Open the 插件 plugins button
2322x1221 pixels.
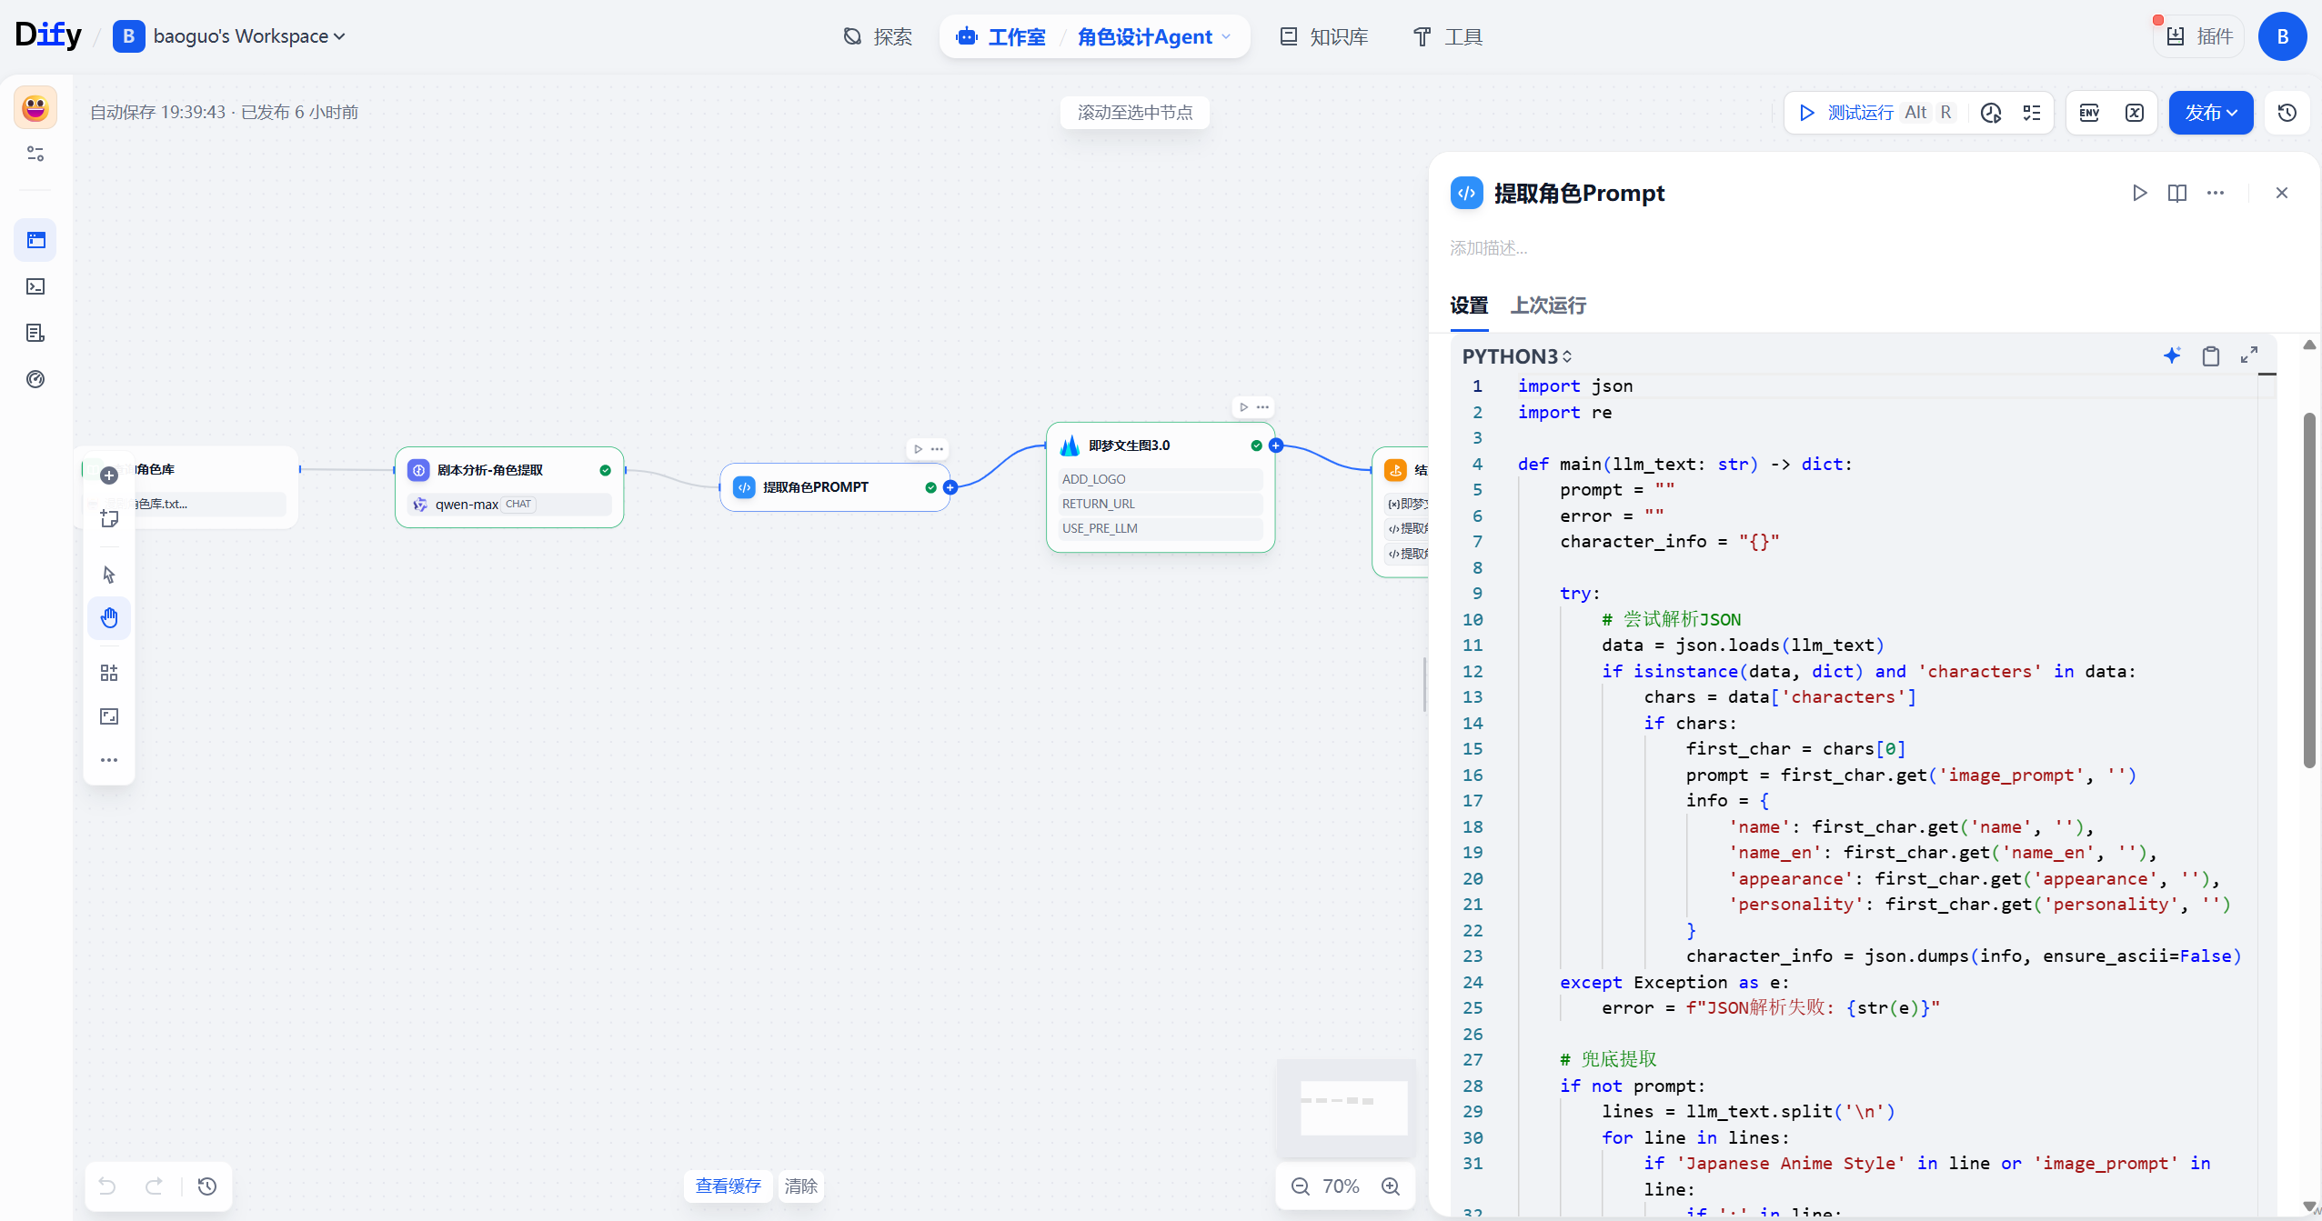point(2199,36)
